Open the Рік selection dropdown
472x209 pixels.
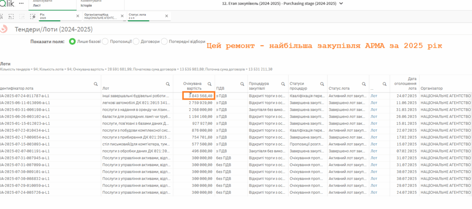[55, 16]
